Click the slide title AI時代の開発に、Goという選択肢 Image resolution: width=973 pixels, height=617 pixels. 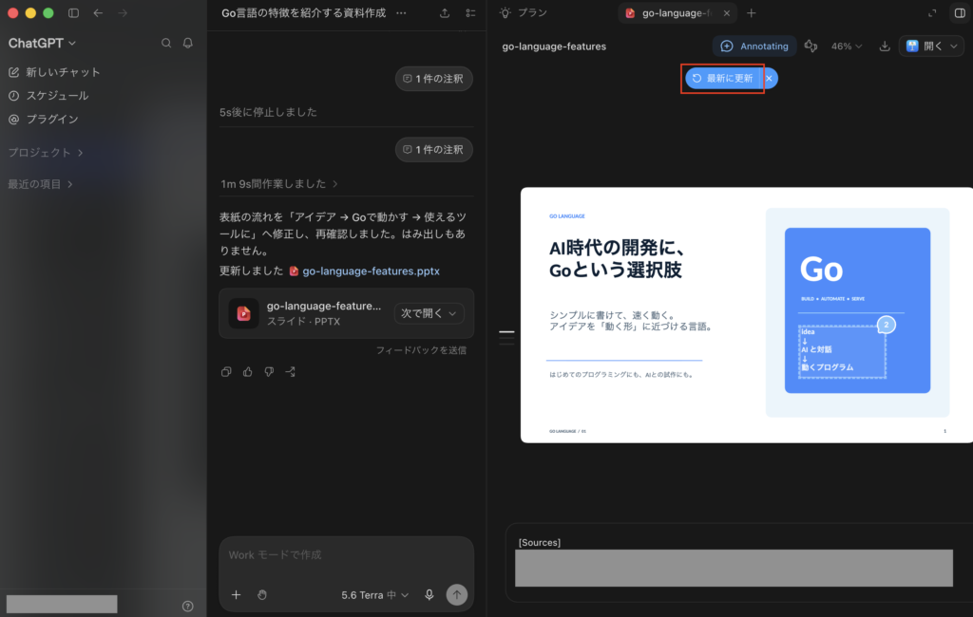click(x=618, y=258)
